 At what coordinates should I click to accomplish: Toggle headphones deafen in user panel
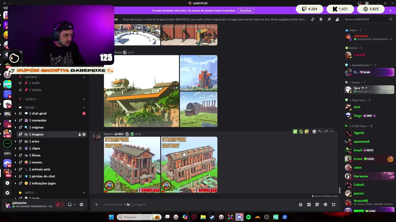click(70, 204)
